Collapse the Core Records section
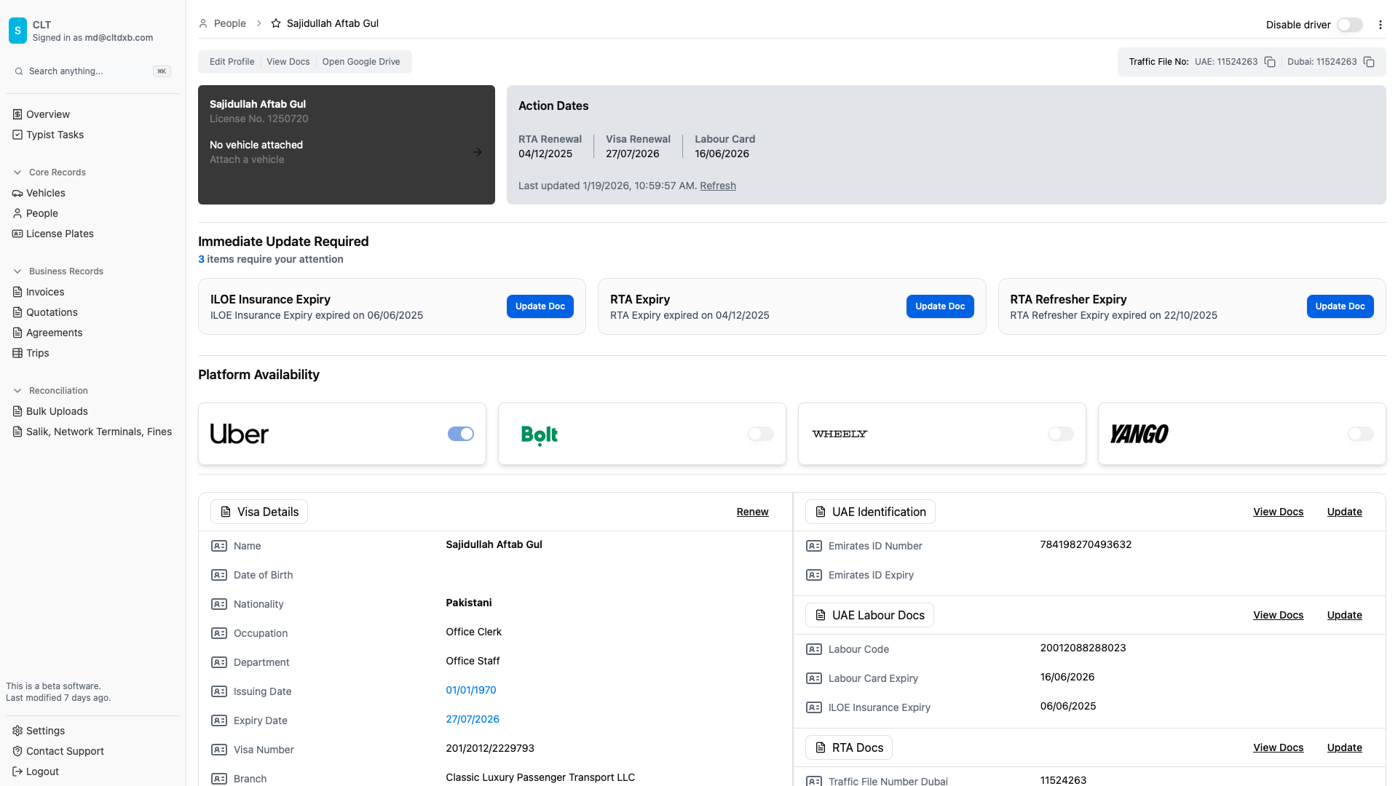Image resolution: width=1398 pixels, height=786 pixels. click(17, 172)
